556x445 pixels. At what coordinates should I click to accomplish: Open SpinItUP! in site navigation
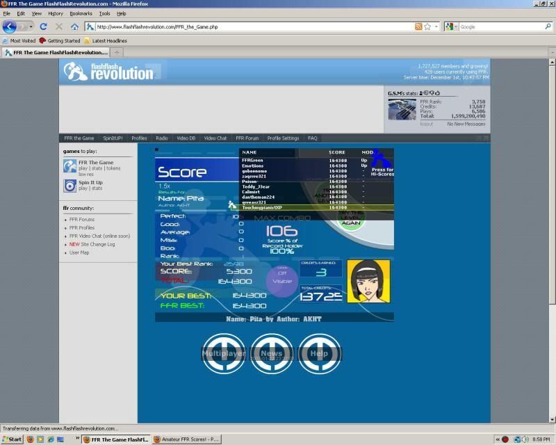(113, 138)
